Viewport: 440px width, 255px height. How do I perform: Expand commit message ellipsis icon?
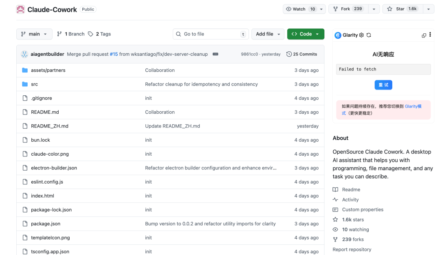click(216, 54)
